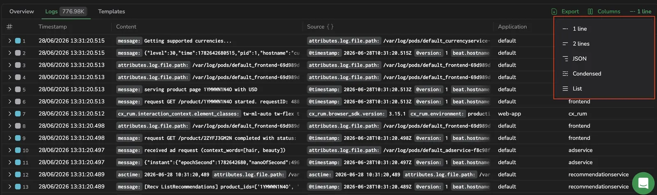Viewport: 657px width, 195px height.
Task: Click the JSON format icon in menu
Action: [x=565, y=58]
